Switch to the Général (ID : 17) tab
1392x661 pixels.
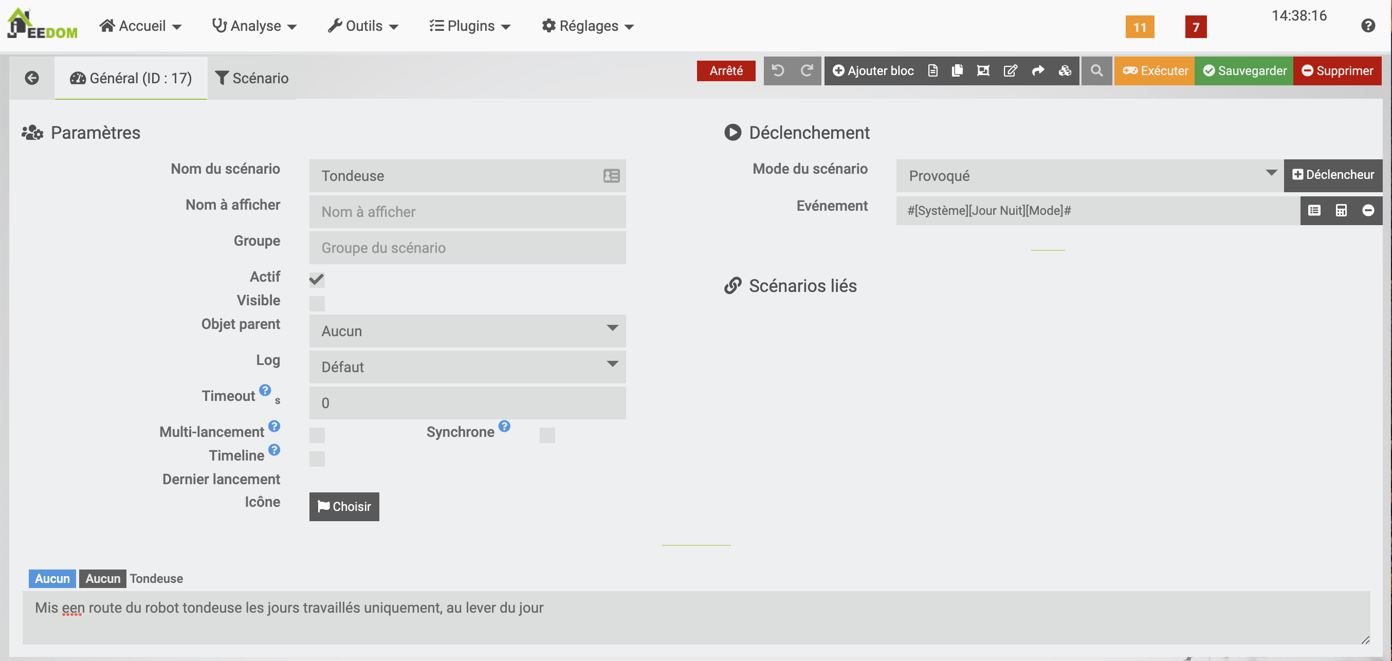[x=131, y=78]
